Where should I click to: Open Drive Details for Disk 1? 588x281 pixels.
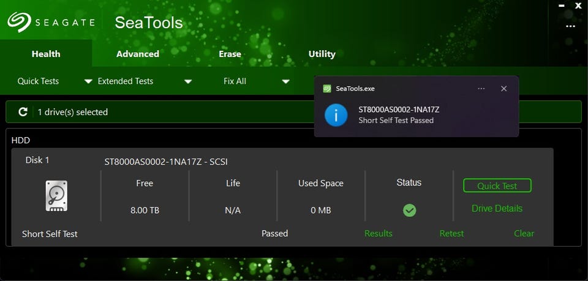tap(497, 208)
